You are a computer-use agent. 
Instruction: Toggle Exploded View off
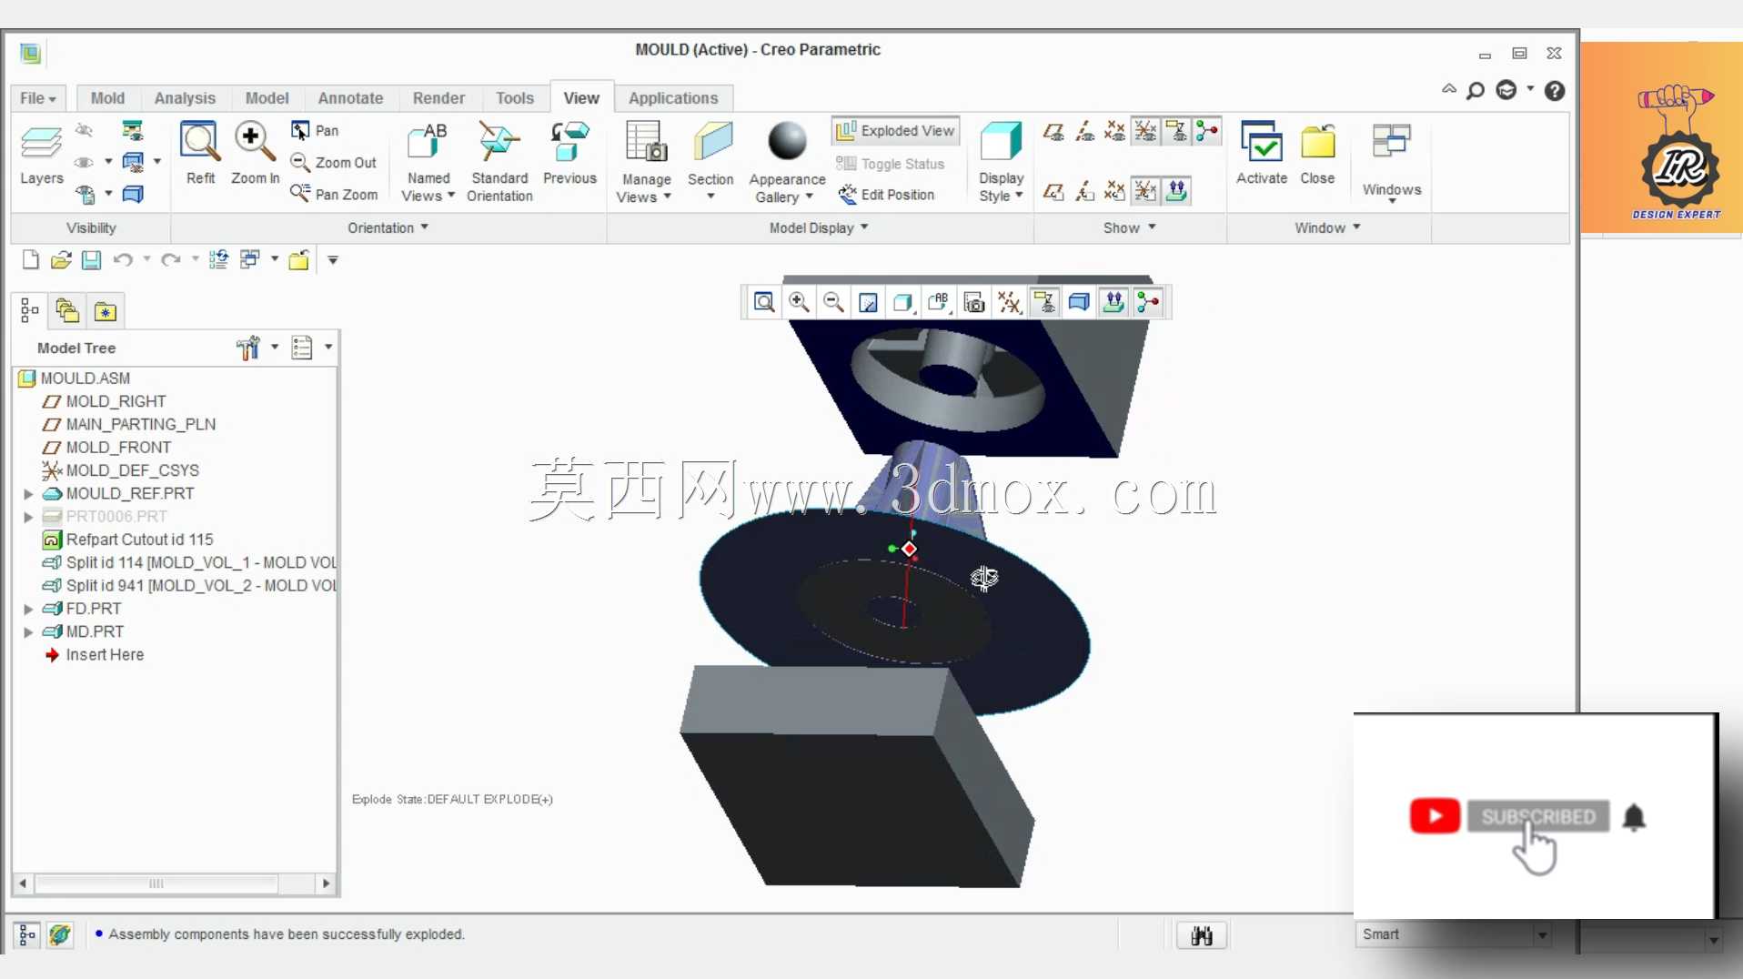coord(896,130)
